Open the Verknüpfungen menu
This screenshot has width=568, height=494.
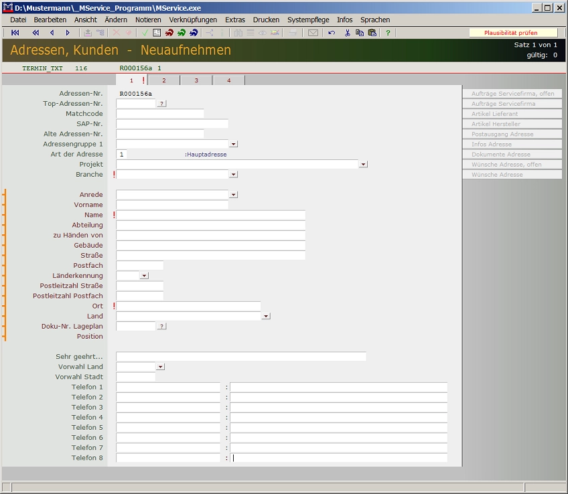click(193, 20)
